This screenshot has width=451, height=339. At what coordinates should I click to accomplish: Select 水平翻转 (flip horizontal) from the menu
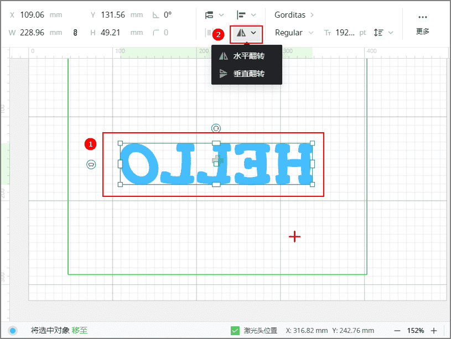coord(248,56)
